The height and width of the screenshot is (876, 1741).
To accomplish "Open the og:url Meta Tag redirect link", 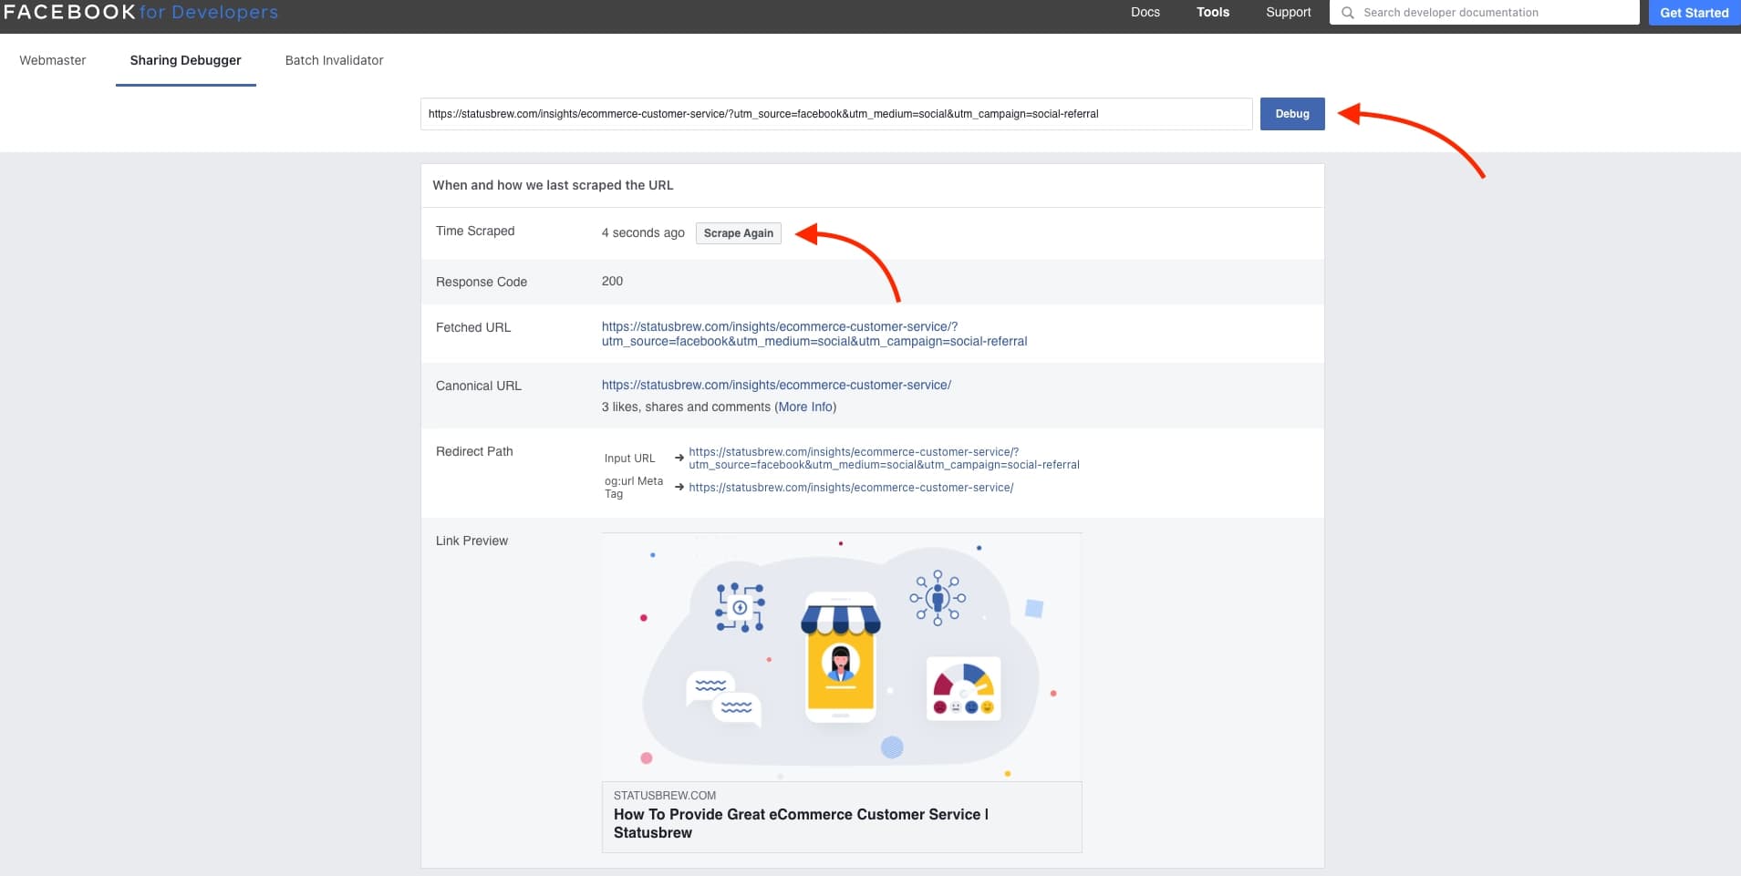I will pyautogui.click(x=851, y=487).
